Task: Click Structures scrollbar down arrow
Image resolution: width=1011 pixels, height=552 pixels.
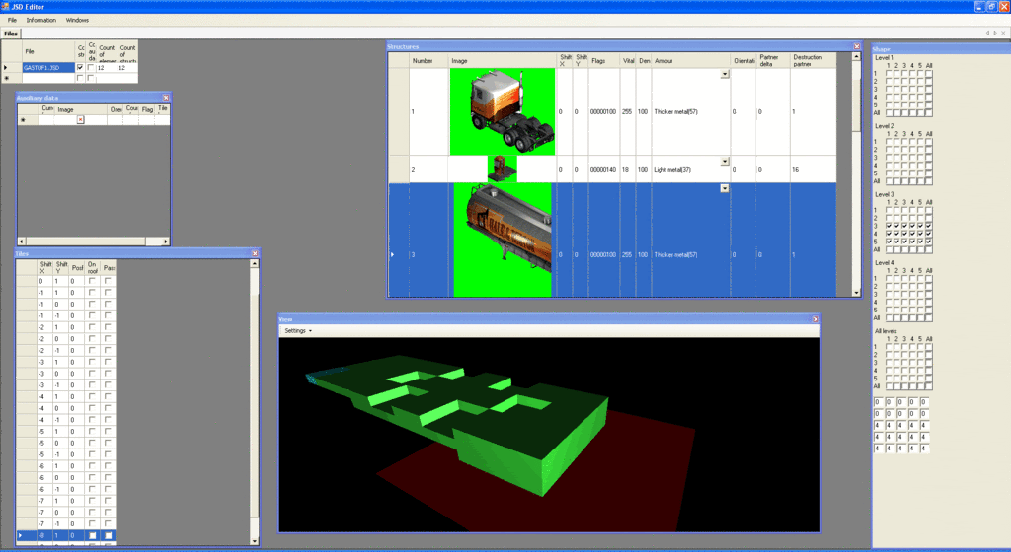Action: coord(856,292)
